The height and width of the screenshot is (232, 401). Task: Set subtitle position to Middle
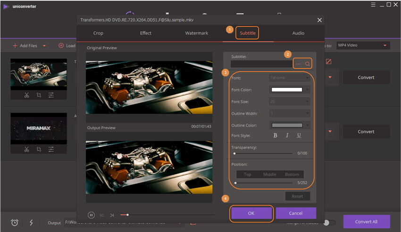click(269, 174)
